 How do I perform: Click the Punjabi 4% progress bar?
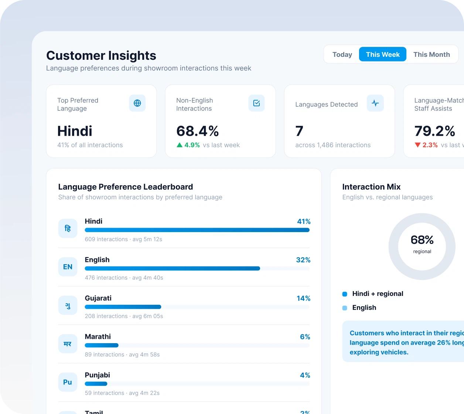(197, 384)
